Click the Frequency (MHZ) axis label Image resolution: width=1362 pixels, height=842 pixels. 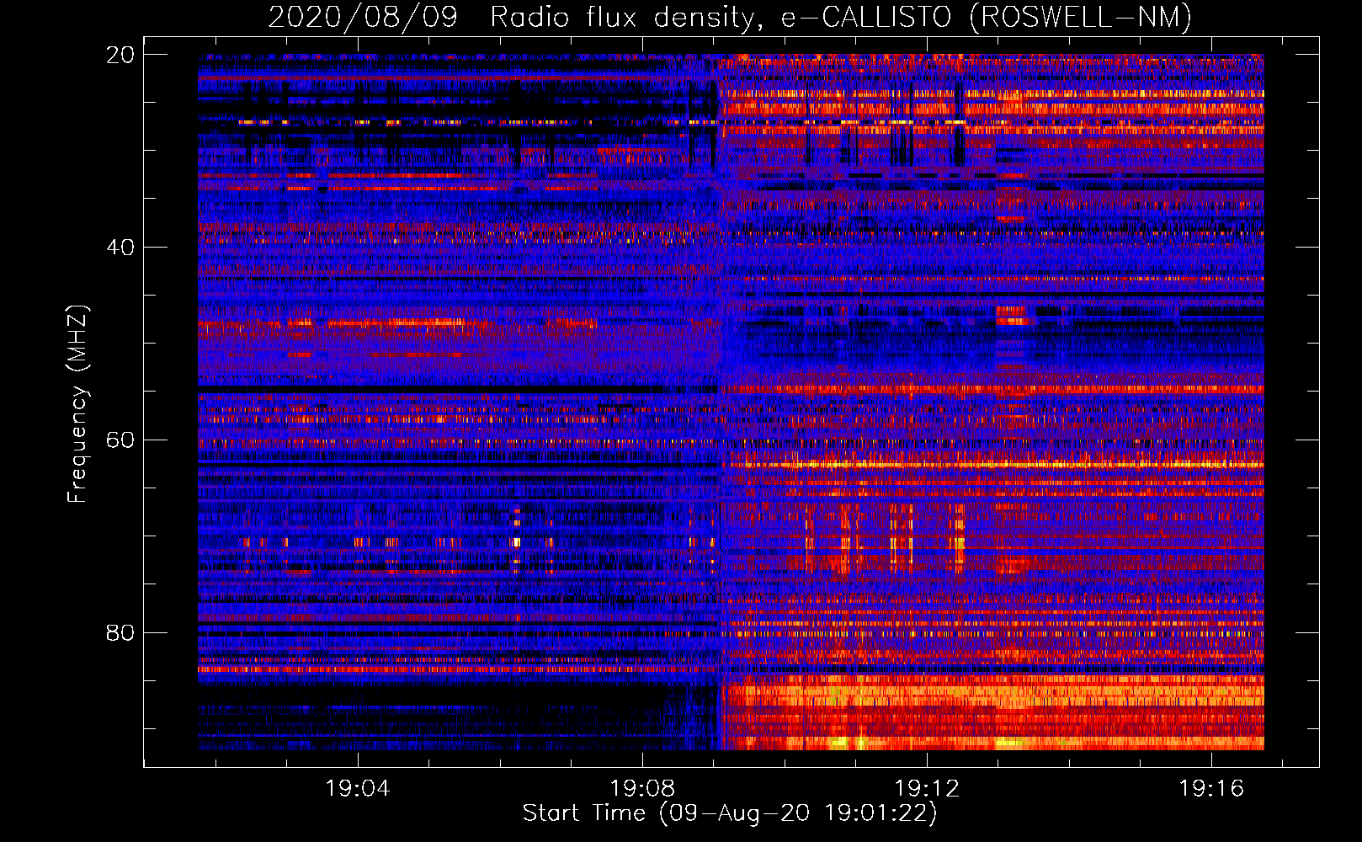point(77,404)
